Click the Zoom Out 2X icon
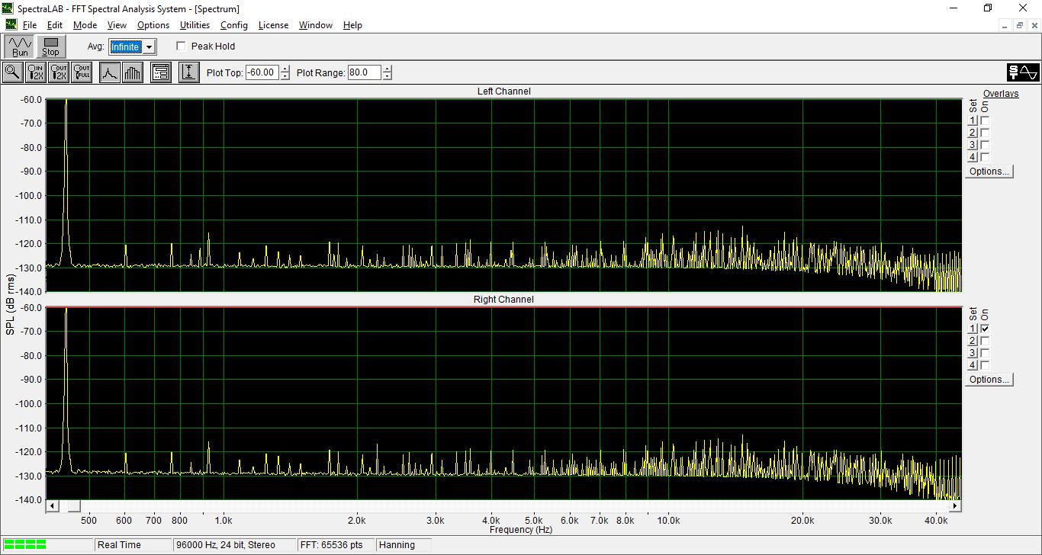The image size is (1042, 555). pyautogui.click(x=59, y=72)
